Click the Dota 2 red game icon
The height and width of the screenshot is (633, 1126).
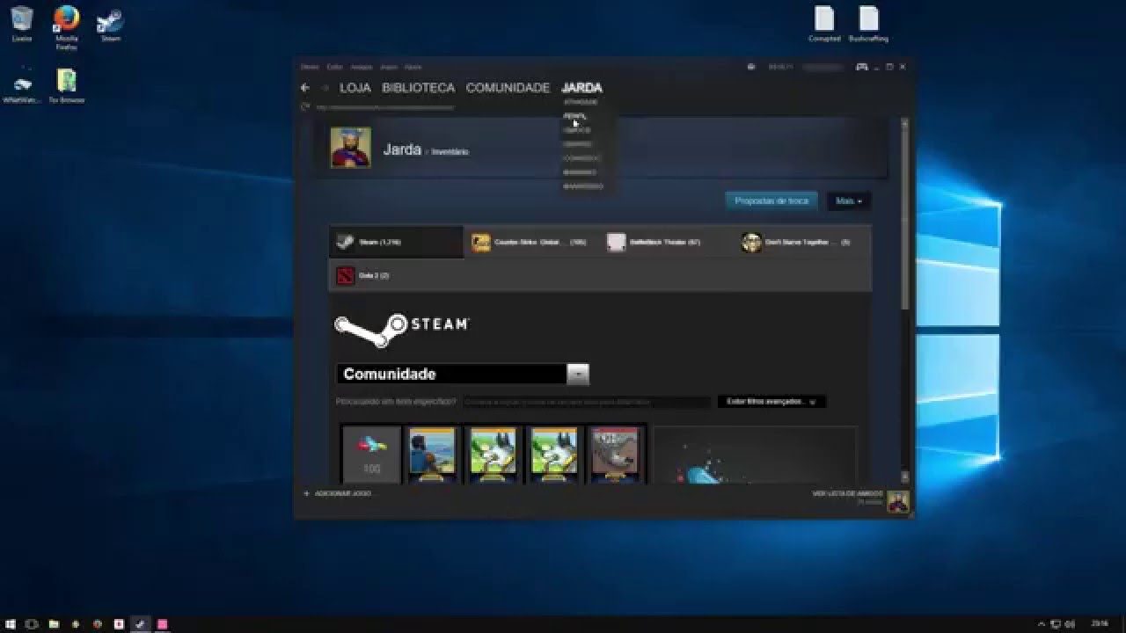click(x=345, y=275)
